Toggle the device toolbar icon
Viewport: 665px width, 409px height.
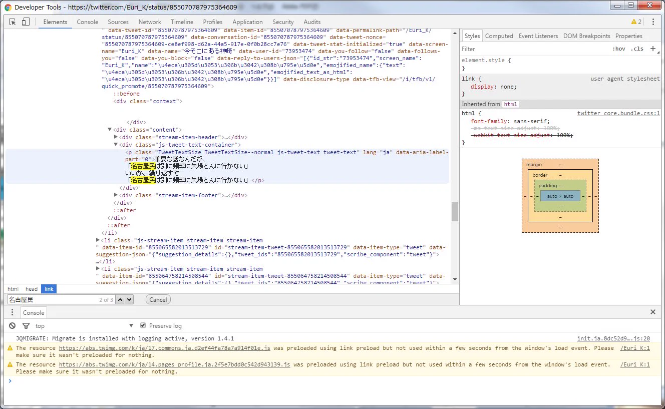[26, 22]
